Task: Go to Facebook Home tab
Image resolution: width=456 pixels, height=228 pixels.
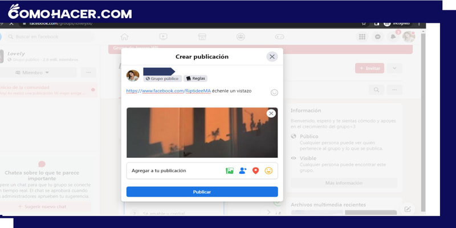Action: [x=125, y=36]
